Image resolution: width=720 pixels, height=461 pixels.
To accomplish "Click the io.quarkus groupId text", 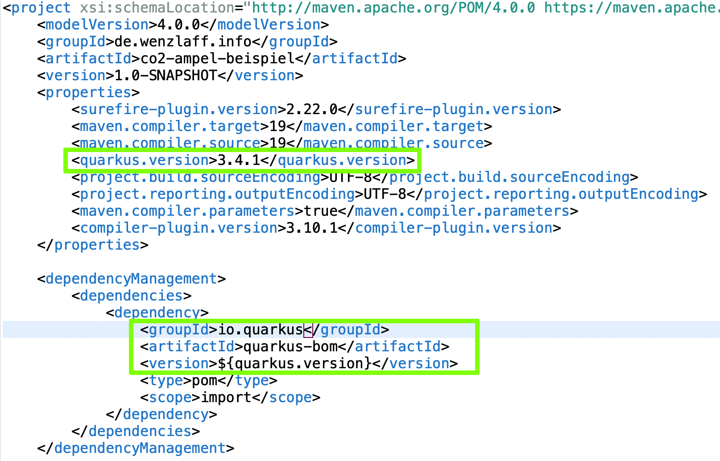I will tap(260, 329).
